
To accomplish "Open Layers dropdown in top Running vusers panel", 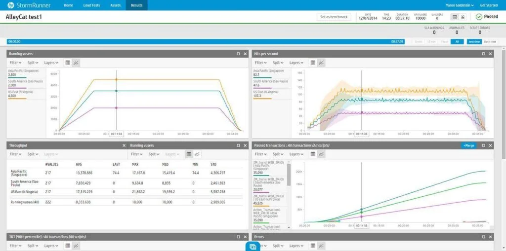I will point(51,63).
